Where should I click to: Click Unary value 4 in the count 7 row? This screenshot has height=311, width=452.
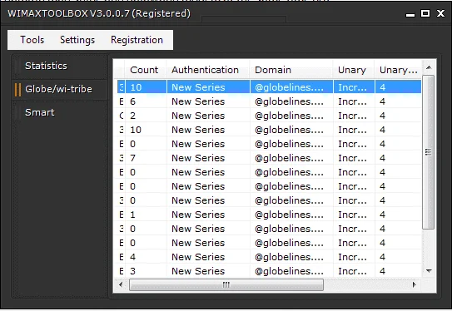coord(382,158)
